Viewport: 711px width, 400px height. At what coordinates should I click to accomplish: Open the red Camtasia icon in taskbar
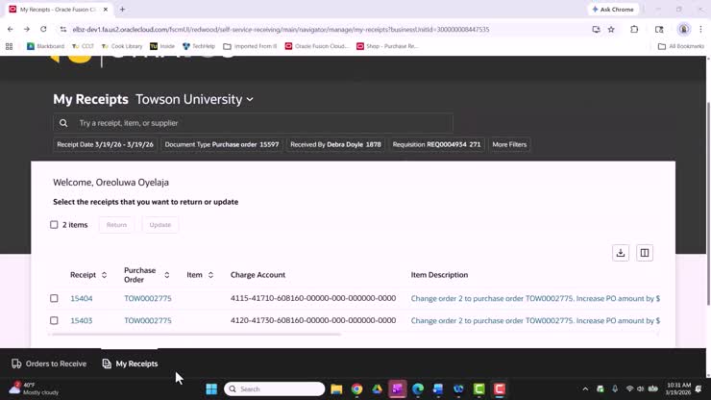tap(500, 389)
